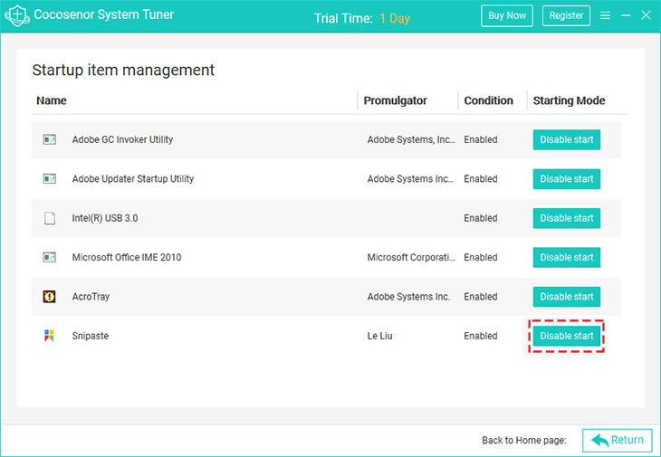Click AcroTray's Adobe Systems Inc. promulgator

408,297
